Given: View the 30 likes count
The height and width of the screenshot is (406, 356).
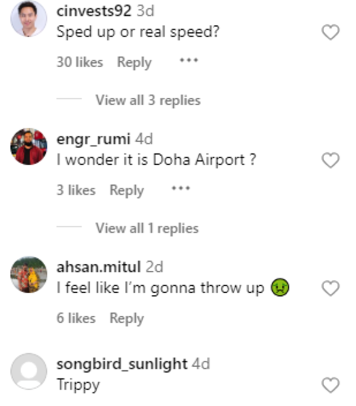Looking at the screenshot, I should pyautogui.click(x=79, y=62).
